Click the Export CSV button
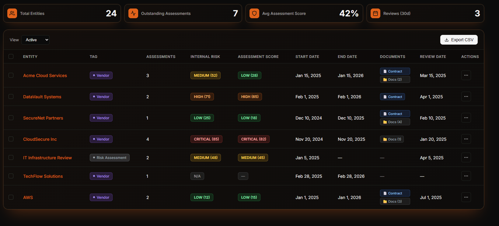 click(459, 40)
